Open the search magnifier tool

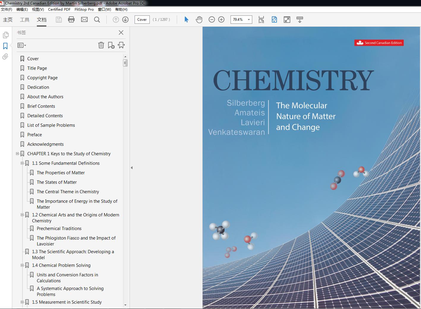(x=97, y=20)
